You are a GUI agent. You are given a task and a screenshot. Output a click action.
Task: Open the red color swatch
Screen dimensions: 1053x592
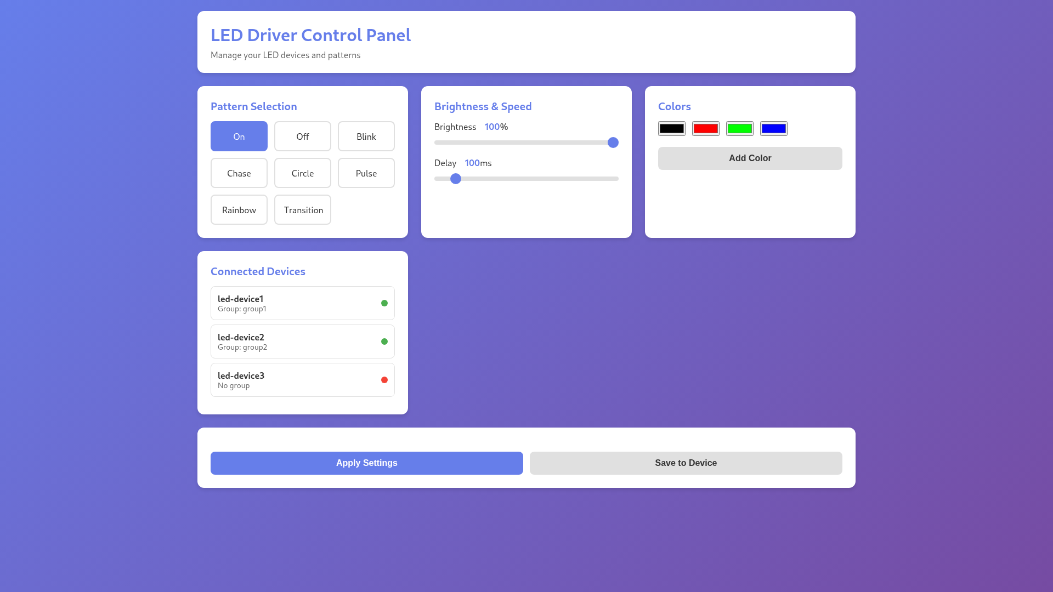[706, 129]
